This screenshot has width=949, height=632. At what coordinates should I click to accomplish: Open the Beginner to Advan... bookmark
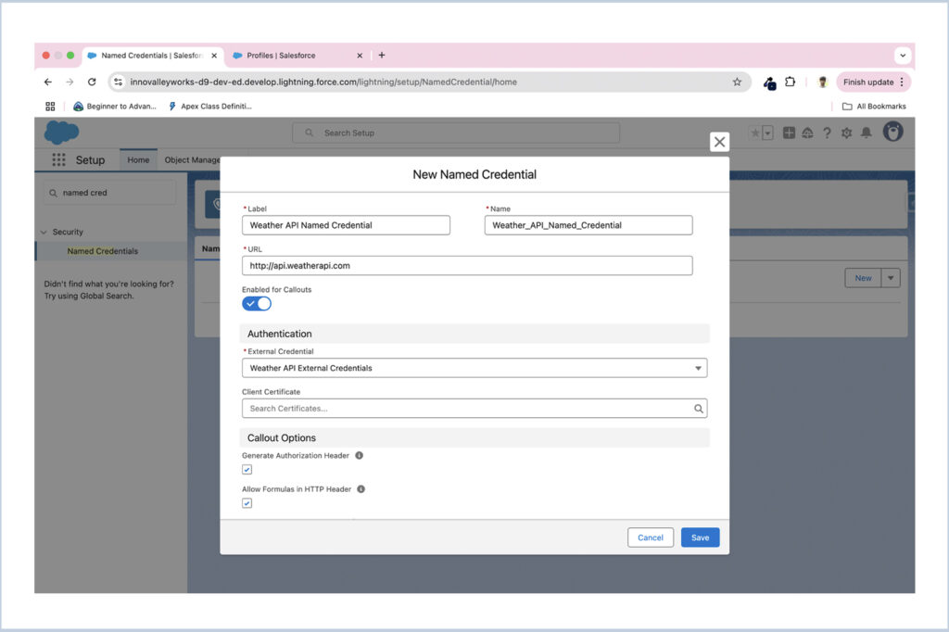point(114,106)
